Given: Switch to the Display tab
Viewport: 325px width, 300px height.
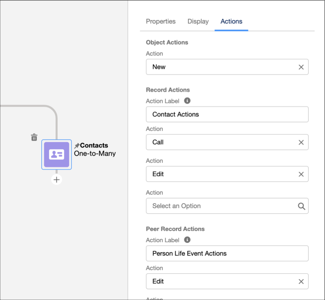Looking at the screenshot, I should coord(198,21).
